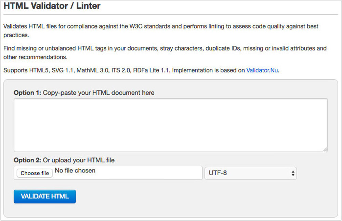Click the paragraph about W3C standards compliance

pos(161,26)
